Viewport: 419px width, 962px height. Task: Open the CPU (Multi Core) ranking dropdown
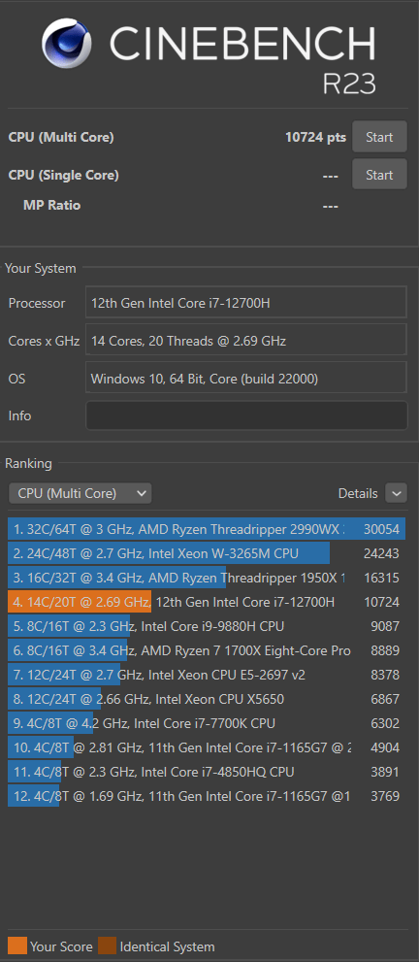pos(81,493)
